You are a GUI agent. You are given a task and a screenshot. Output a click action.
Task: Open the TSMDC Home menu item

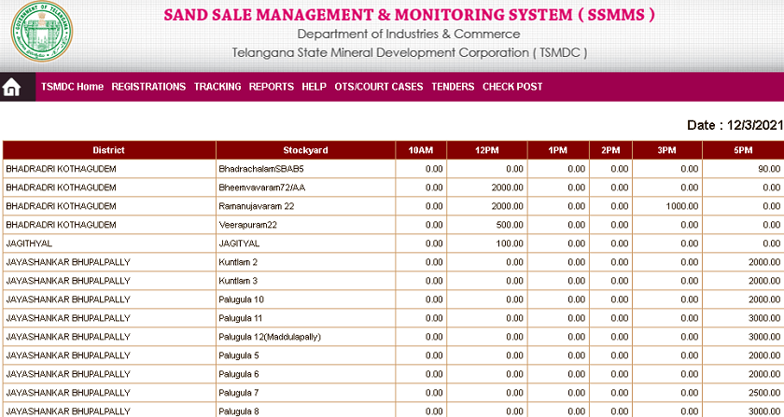[x=72, y=87]
